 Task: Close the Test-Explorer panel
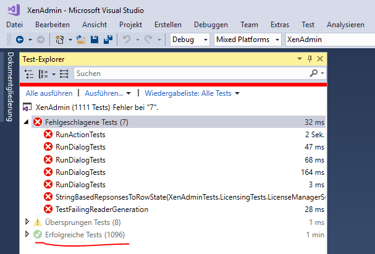tap(320, 59)
